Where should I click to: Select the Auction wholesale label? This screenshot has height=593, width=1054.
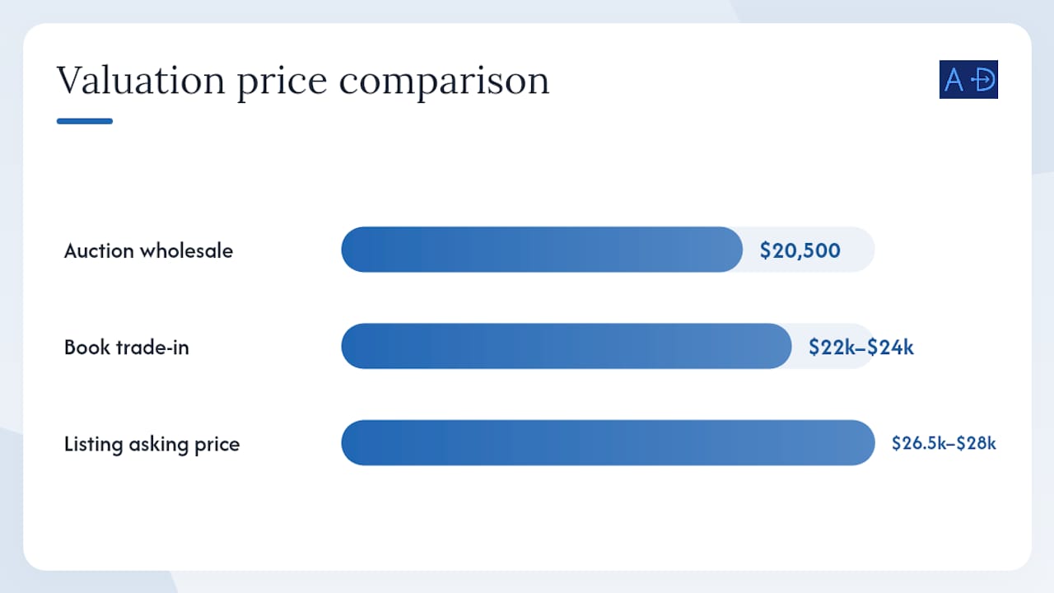click(x=148, y=250)
